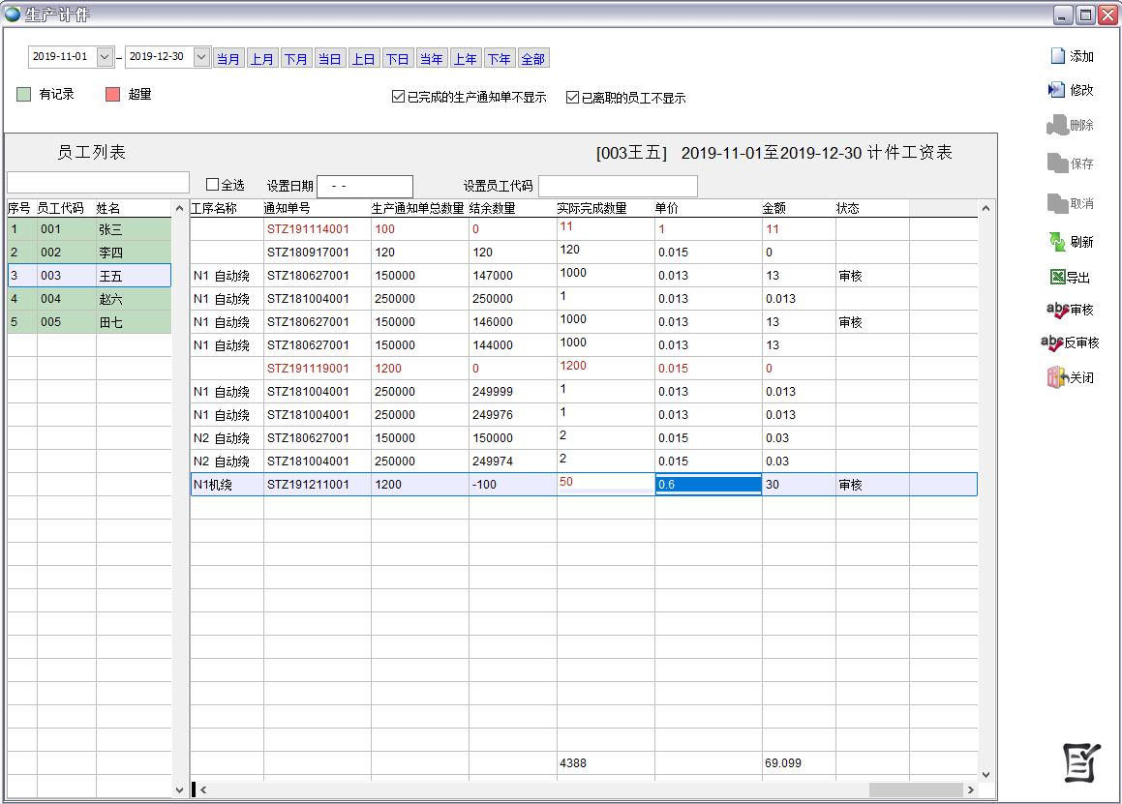The height and width of the screenshot is (804, 1122).
Task: Open the start date 2019-11-01 dropdown
Action: 106,57
